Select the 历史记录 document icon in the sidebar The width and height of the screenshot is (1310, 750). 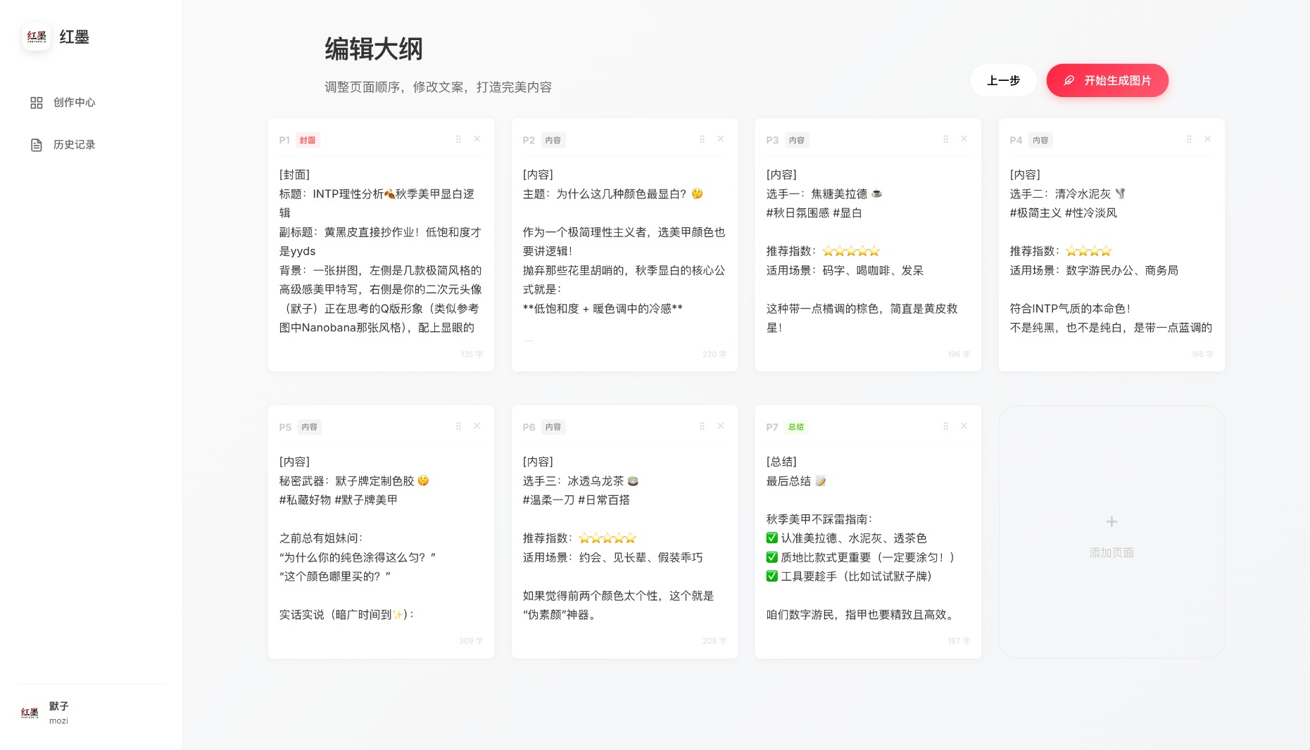[x=37, y=145]
